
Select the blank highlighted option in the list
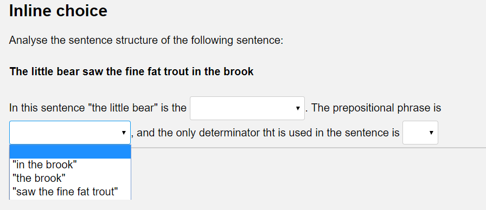point(70,152)
